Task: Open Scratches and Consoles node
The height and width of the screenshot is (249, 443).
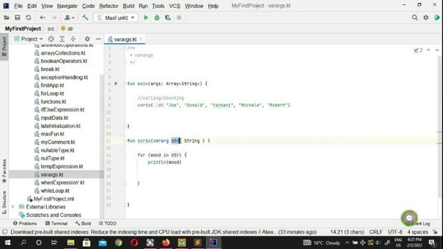Action: click(x=53, y=215)
